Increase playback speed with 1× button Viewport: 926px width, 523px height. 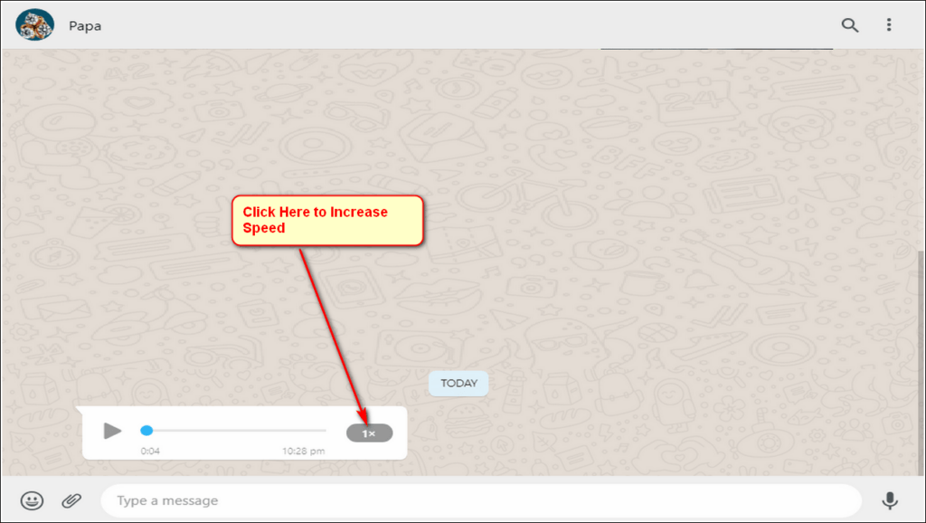coord(369,433)
